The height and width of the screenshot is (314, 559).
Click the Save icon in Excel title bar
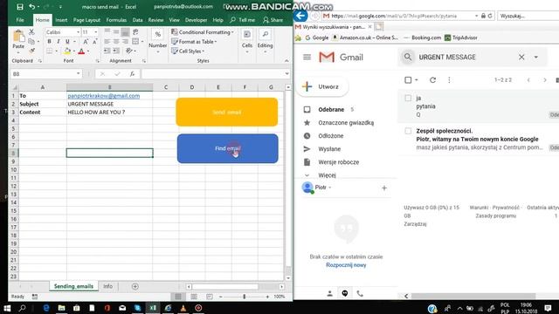pos(20,7)
